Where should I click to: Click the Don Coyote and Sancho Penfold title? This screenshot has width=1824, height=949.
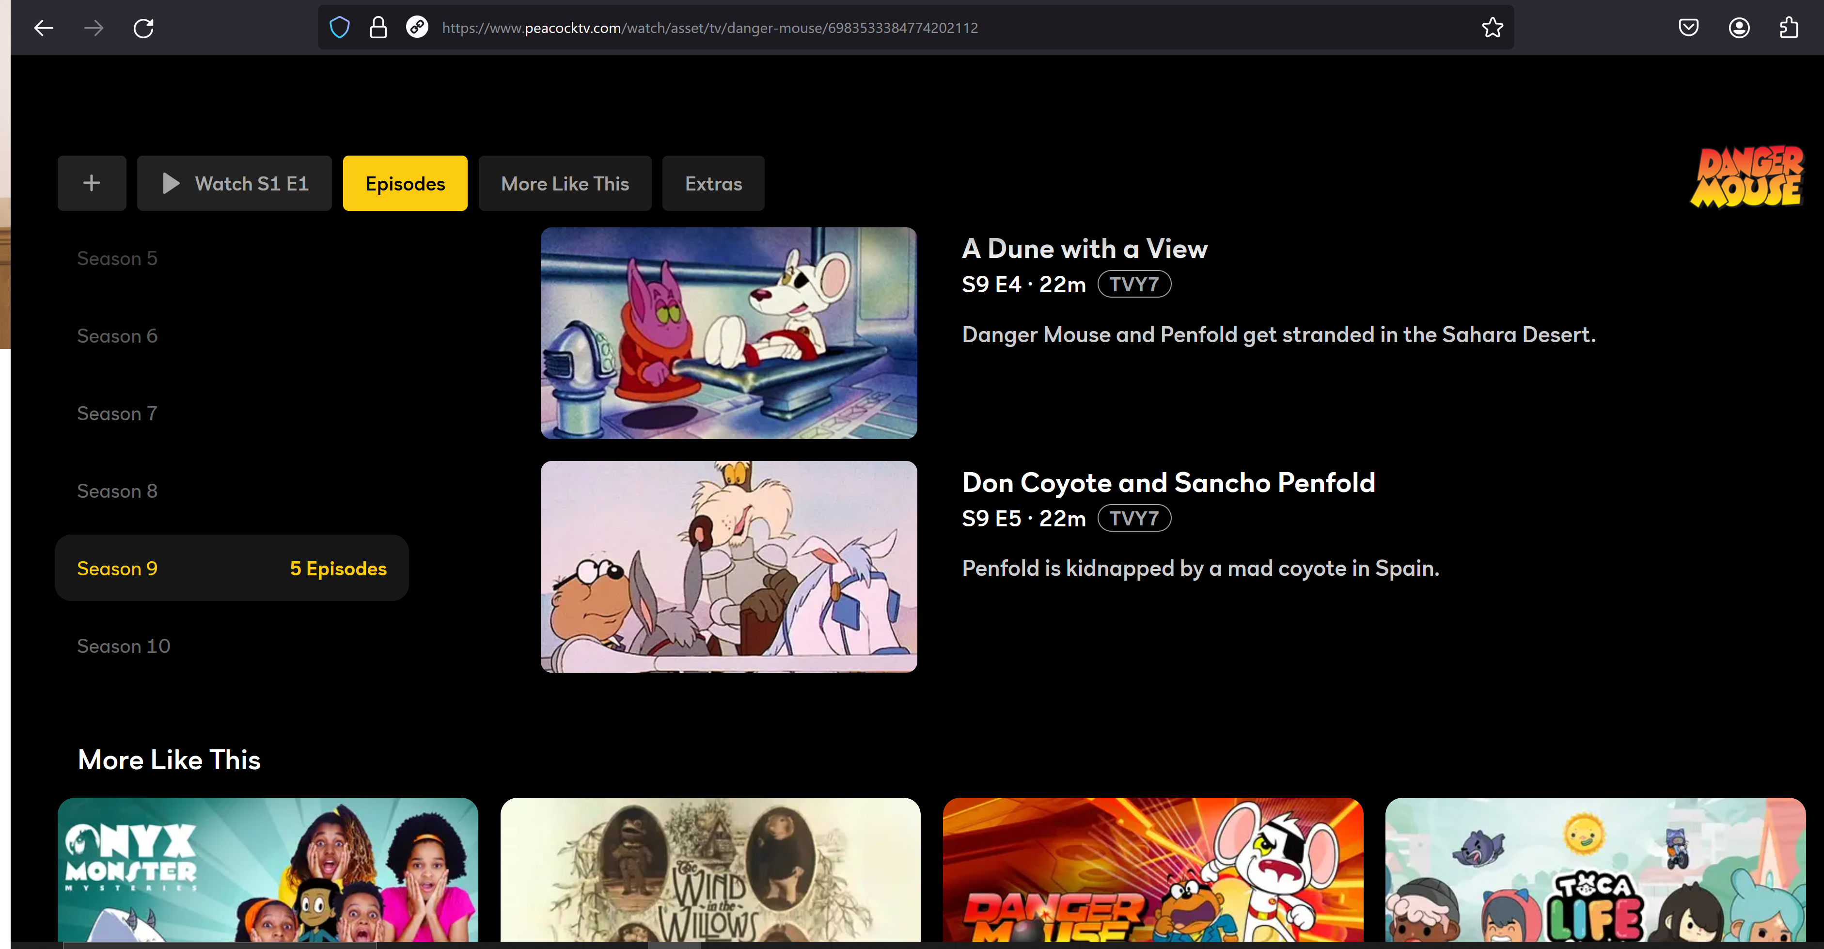coord(1168,483)
